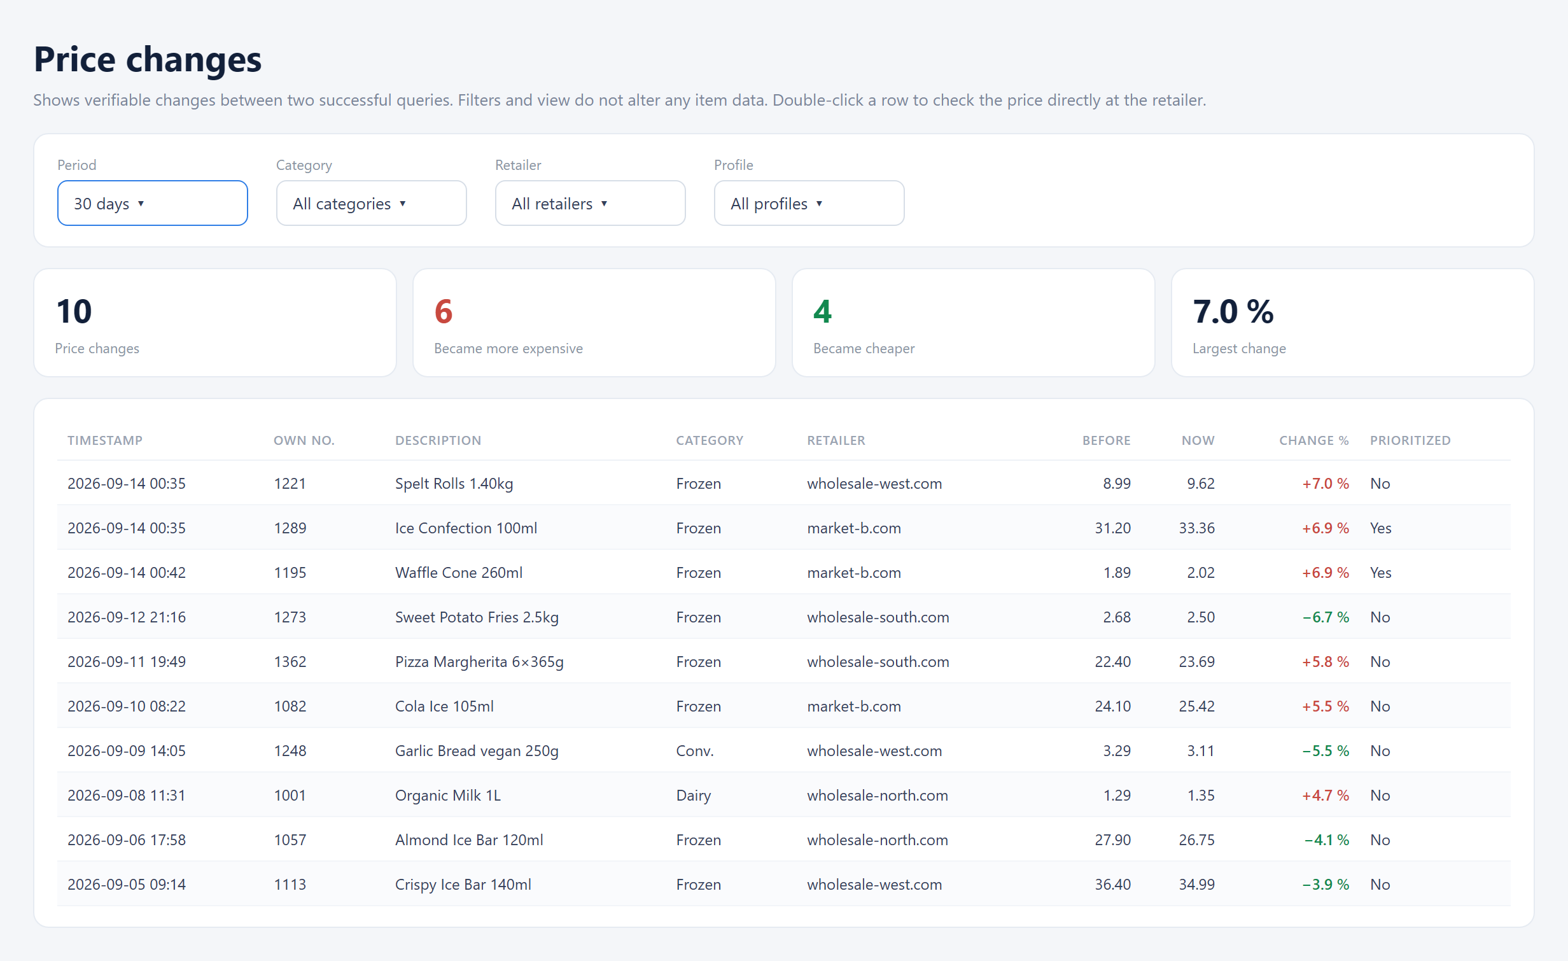This screenshot has height=961, width=1568.
Task: Open the Period dropdown showing 30 days
Action: (152, 203)
